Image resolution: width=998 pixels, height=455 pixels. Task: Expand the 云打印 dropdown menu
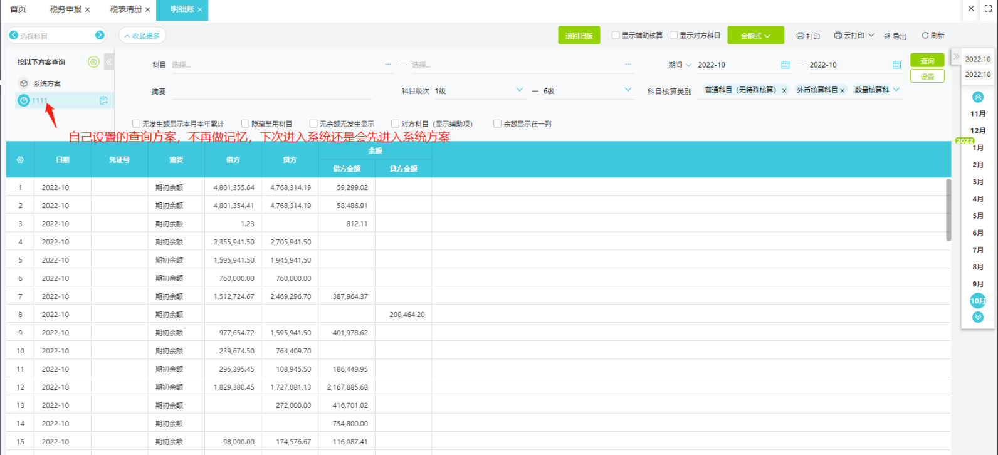click(x=870, y=36)
